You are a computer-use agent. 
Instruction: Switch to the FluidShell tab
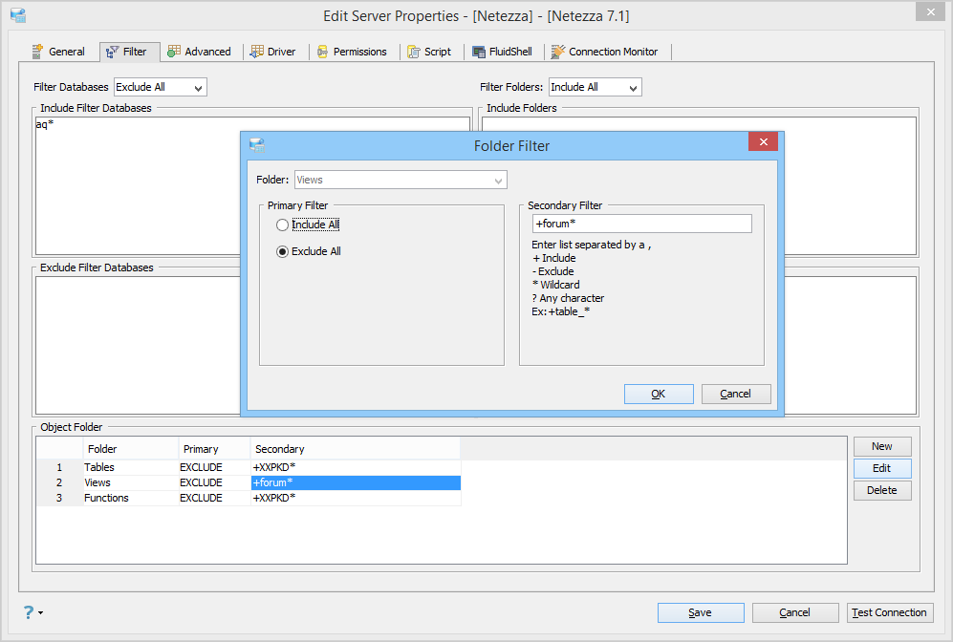[503, 52]
